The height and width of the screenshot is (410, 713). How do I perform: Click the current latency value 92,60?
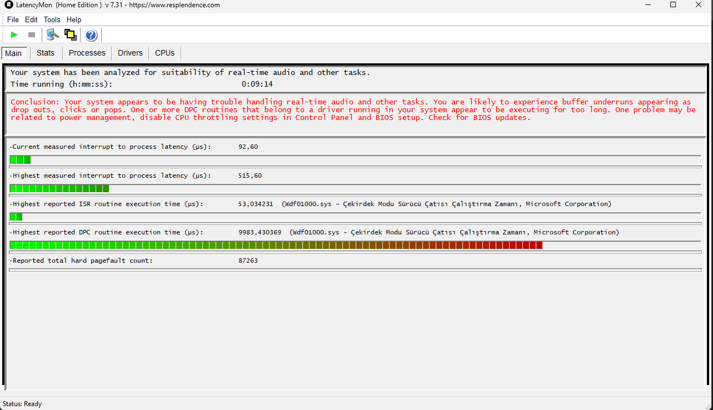pos(248,147)
